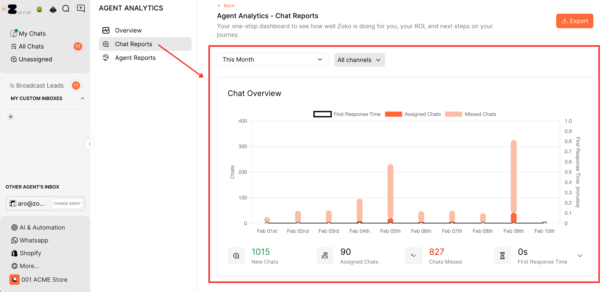Open search with the magnifier icon
605x292 pixels.
pyautogui.click(x=66, y=9)
